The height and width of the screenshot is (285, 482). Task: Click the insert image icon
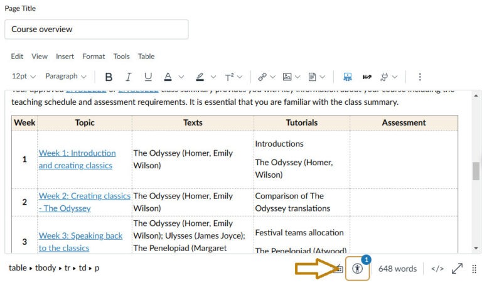tap(287, 77)
